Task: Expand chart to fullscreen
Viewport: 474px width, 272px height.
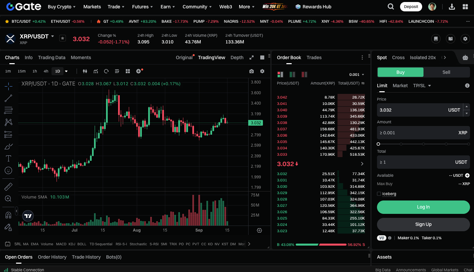Action: [252, 57]
